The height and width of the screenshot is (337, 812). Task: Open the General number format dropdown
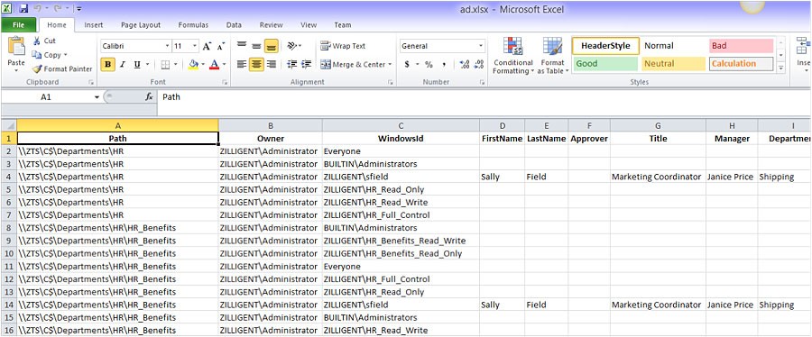pos(481,46)
